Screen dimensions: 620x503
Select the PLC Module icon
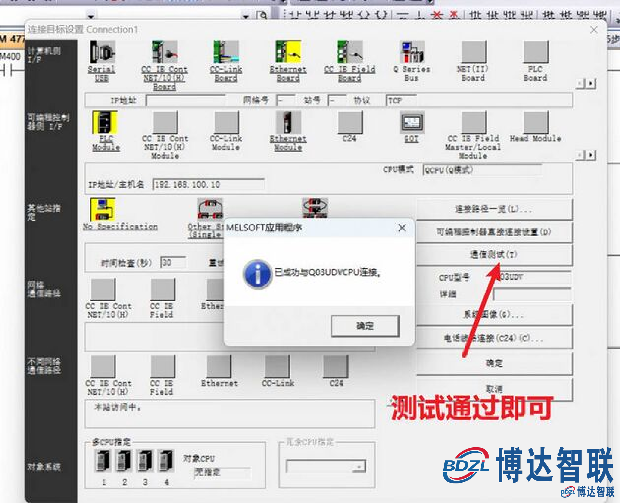click(x=105, y=122)
